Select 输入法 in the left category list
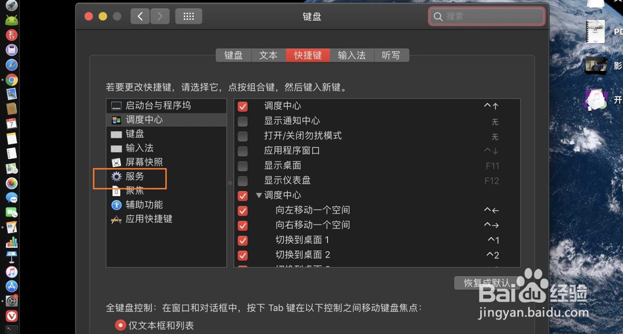This screenshot has width=623, height=334. pos(166,148)
